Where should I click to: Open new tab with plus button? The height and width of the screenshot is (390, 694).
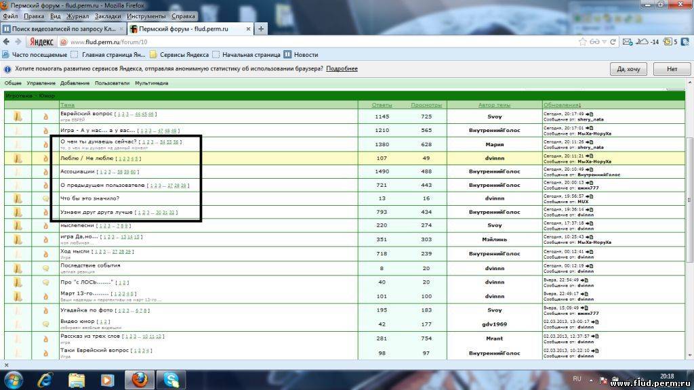(x=262, y=29)
